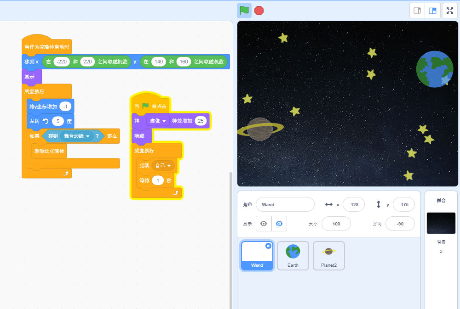Viewport: 460px width, 309px height.
Task: Click the -220 value in the random x block
Action: click(x=62, y=62)
